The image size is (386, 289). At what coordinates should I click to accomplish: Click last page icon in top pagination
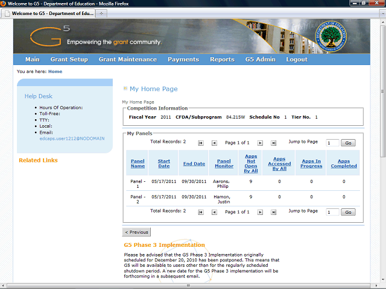pos(273,143)
